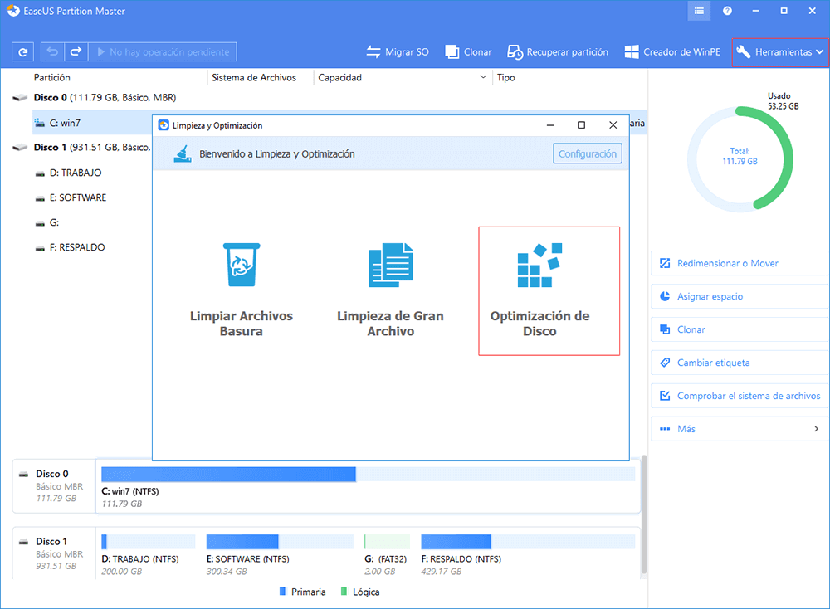Select the E: SOFTWARE partition row
This screenshot has height=609, width=830.
click(78, 197)
